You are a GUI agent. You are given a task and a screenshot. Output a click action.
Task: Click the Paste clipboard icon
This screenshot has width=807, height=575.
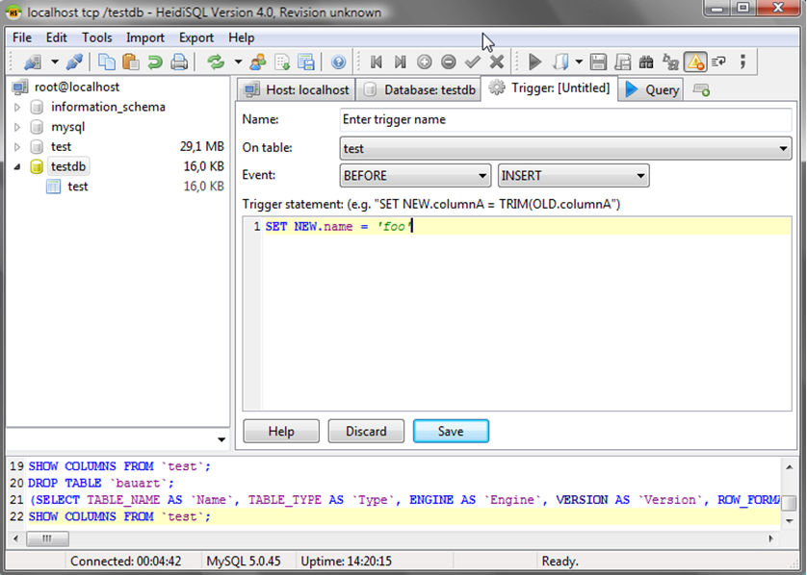click(130, 62)
